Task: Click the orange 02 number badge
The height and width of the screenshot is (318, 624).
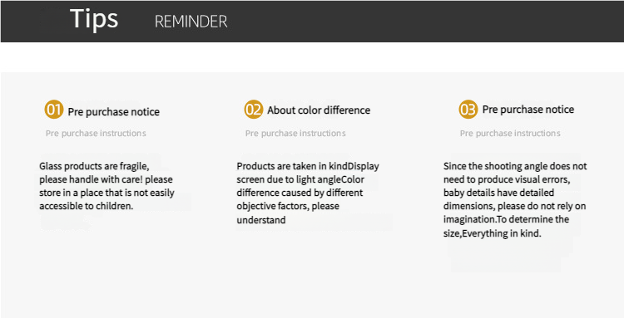Action: click(x=254, y=109)
